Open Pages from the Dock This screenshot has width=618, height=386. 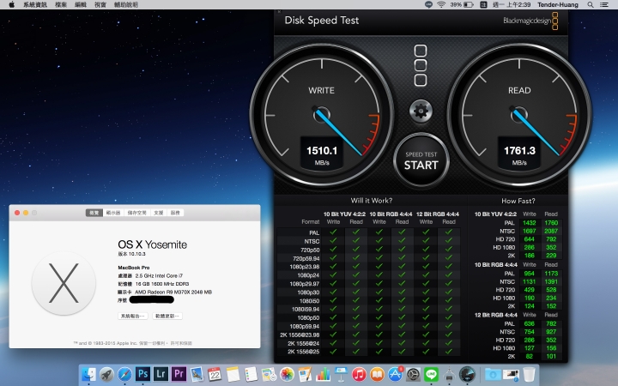305,374
